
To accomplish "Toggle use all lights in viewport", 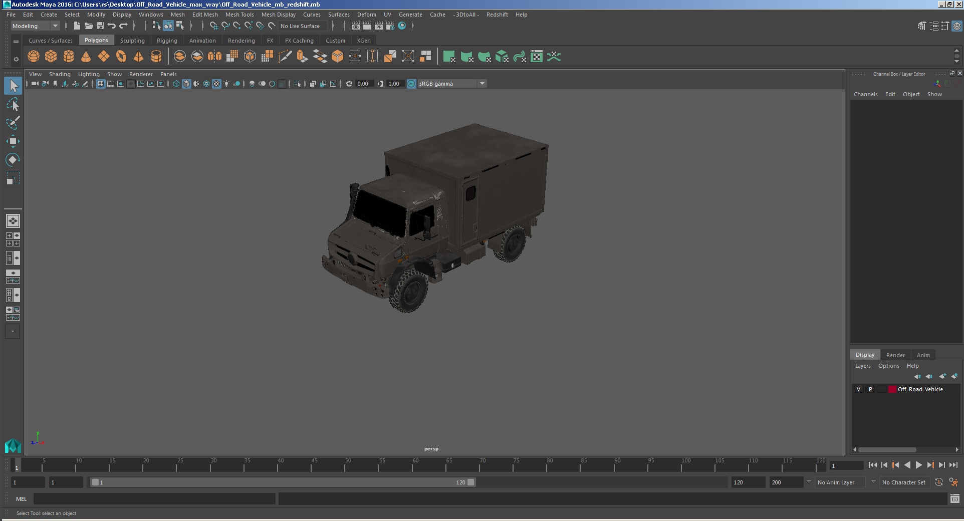I will click(x=226, y=84).
